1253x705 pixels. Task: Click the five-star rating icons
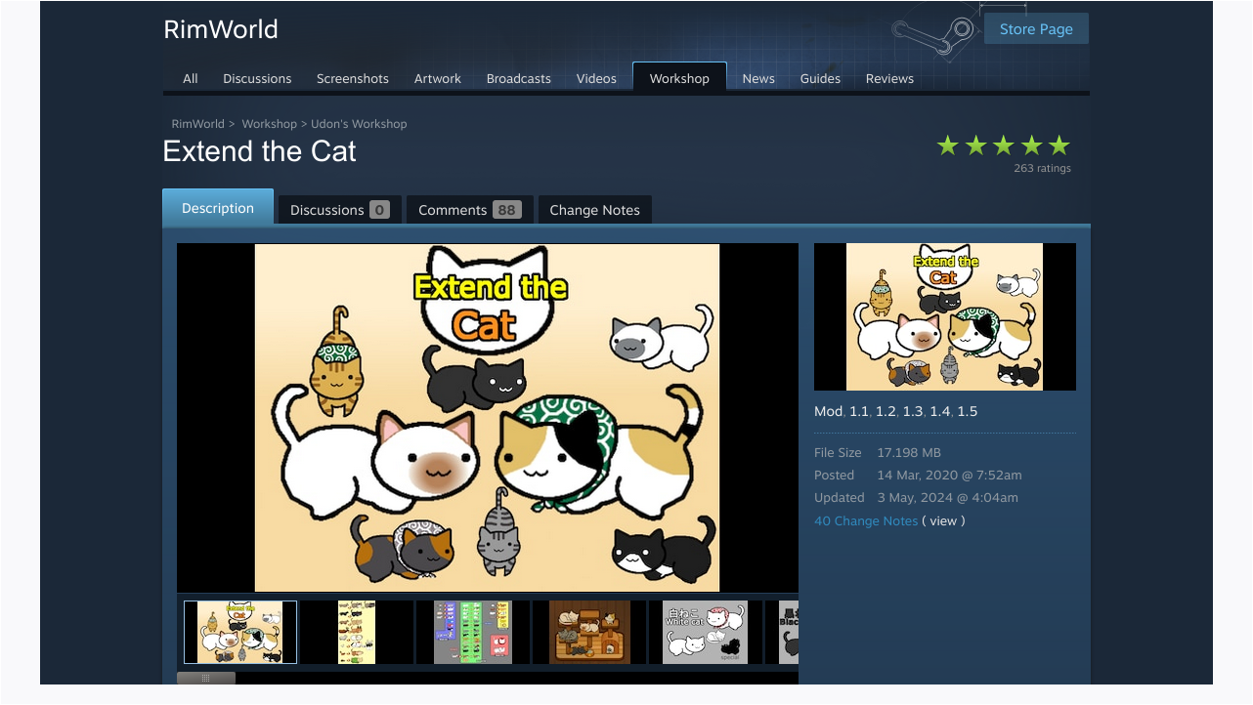tap(1003, 145)
